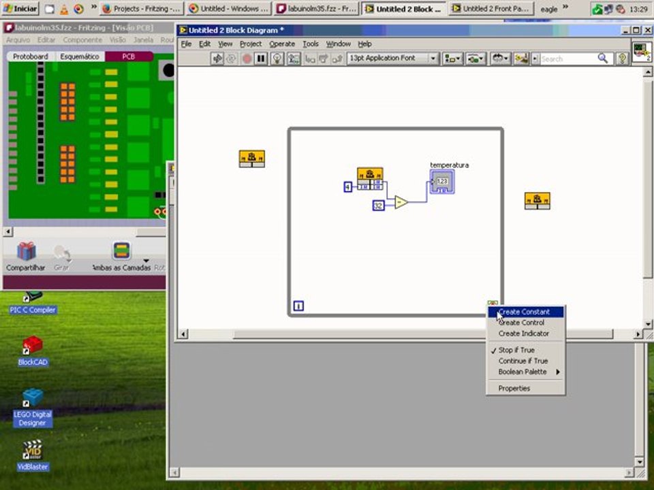Viewport: 654px width, 490px height.
Task: Open LEGO Digital Designer desktop shortcut
Action: (x=33, y=408)
